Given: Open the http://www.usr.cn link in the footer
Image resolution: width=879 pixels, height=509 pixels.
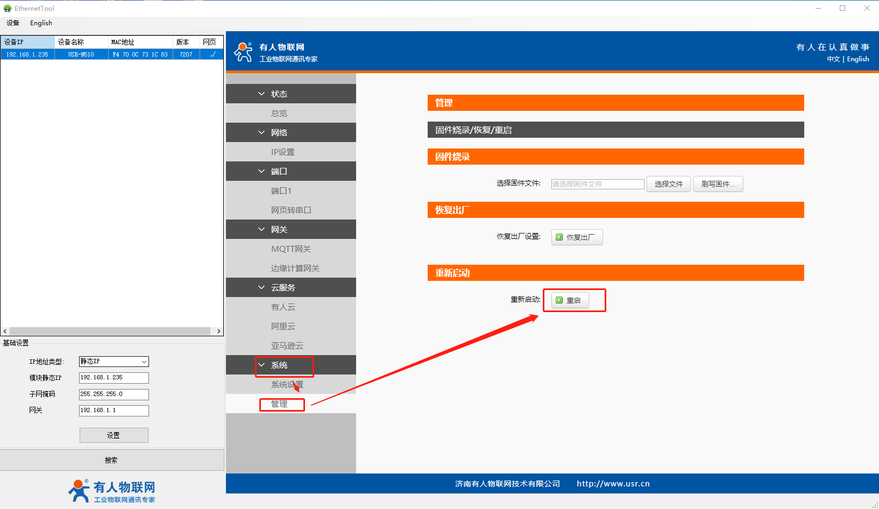Looking at the screenshot, I should tap(613, 484).
